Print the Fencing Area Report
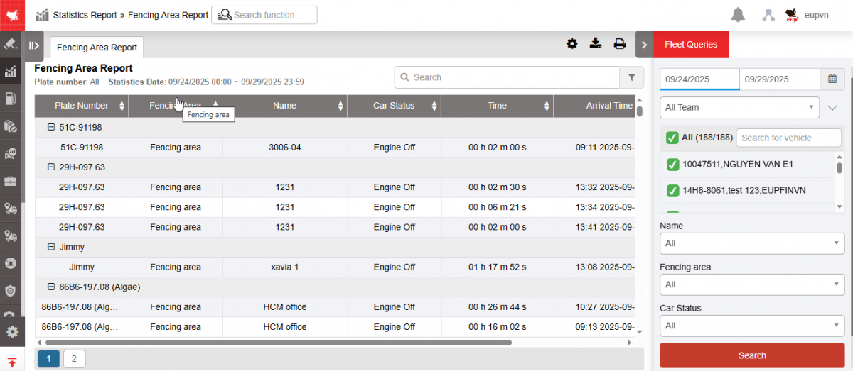 (619, 44)
